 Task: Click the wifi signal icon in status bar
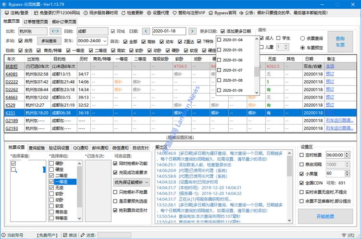coord(344,235)
